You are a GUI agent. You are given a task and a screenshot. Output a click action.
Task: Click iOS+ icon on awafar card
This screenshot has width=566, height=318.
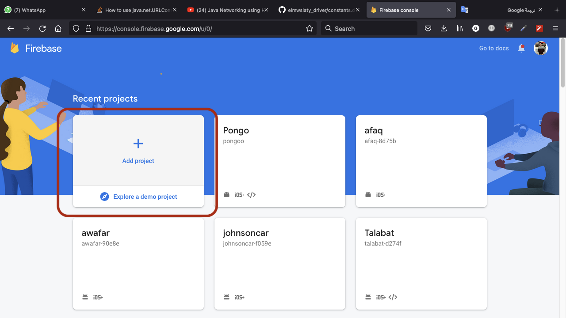98,297
